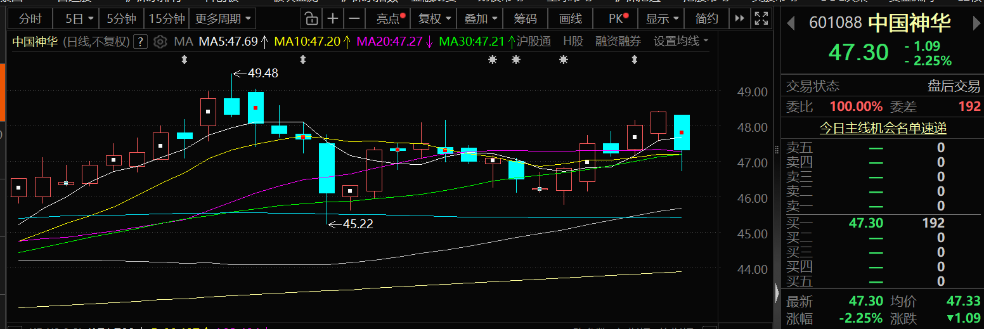Click the lock icon in chart toolbar

(311, 19)
